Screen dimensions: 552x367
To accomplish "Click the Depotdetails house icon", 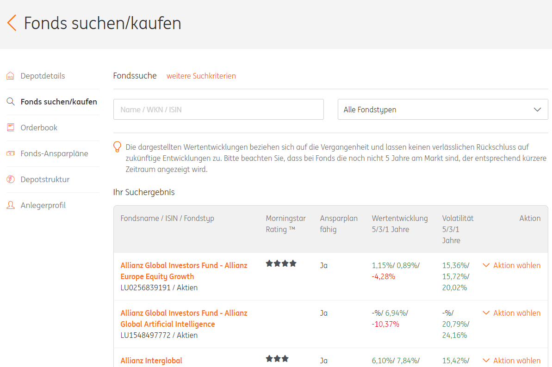I will [11, 76].
